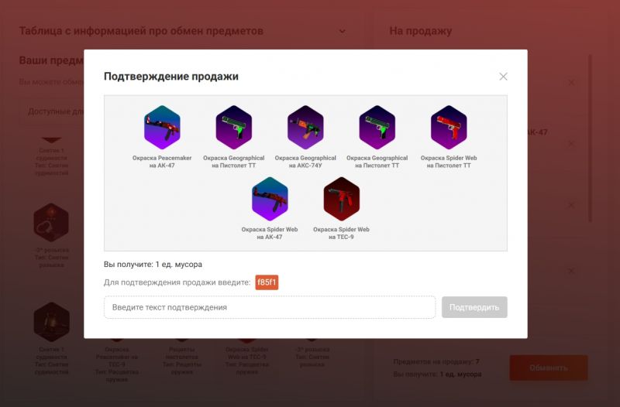Select the first Geographical Пистолет ТТ skin icon

click(234, 127)
